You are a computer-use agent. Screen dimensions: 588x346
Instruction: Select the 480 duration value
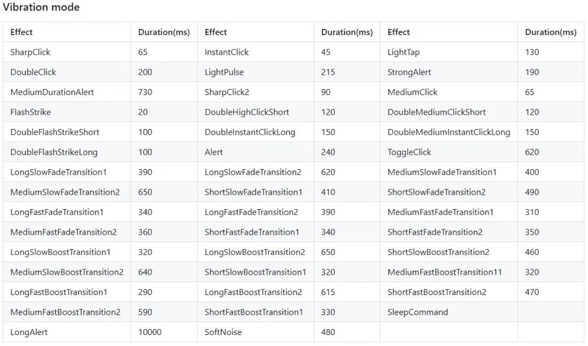328,332
